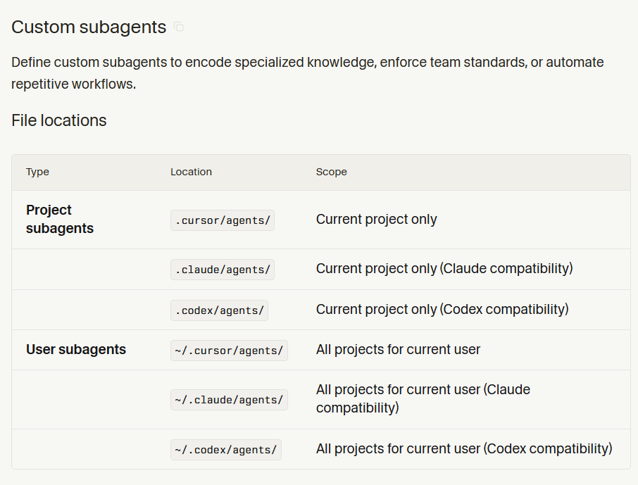Select the Type column header
Image resolution: width=638 pixels, height=485 pixels.
(x=37, y=172)
